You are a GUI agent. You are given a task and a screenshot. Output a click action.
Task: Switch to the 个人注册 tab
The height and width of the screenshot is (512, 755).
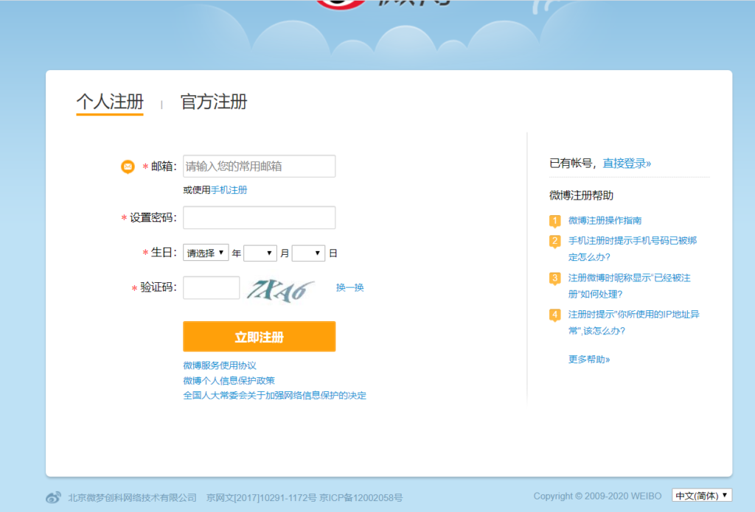point(110,102)
